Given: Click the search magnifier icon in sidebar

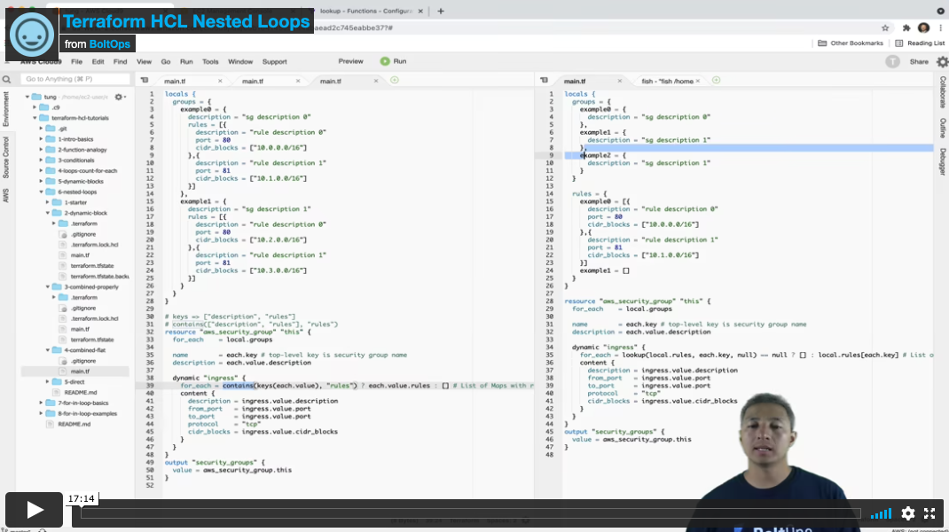Looking at the screenshot, I should [x=7, y=80].
